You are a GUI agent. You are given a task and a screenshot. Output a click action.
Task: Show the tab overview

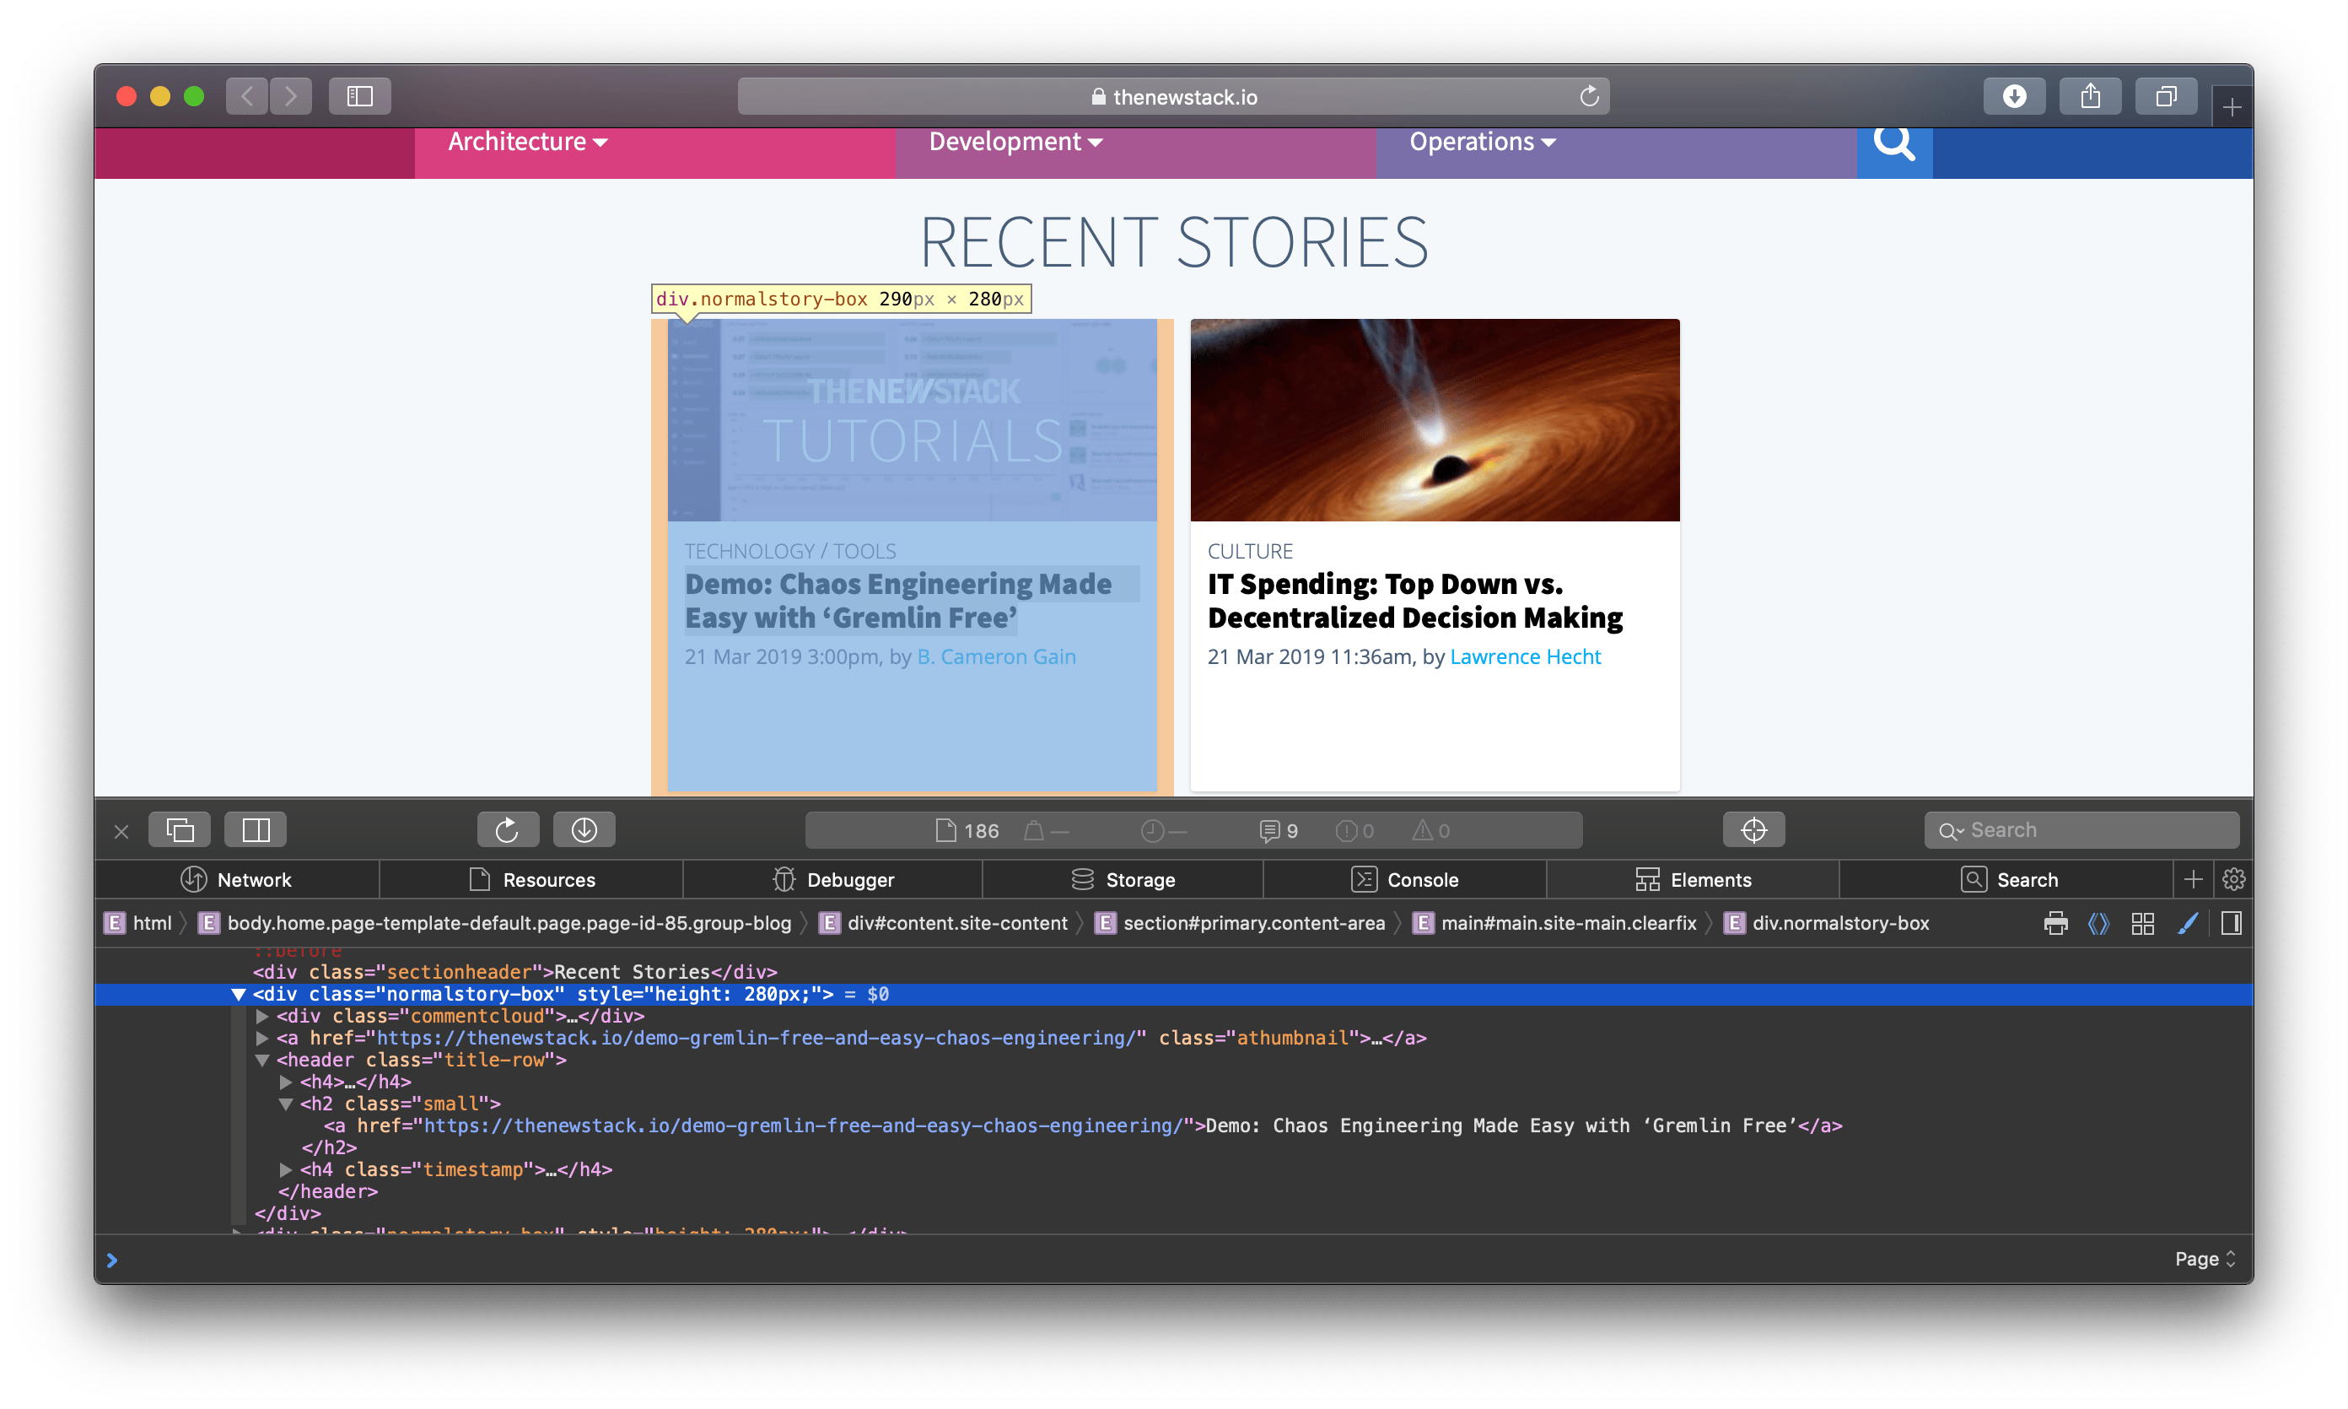pyautogui.click(x=2166, y=96)
